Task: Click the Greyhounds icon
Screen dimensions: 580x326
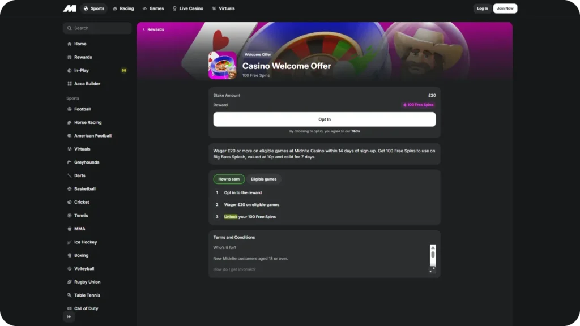Action: [70, 162]
